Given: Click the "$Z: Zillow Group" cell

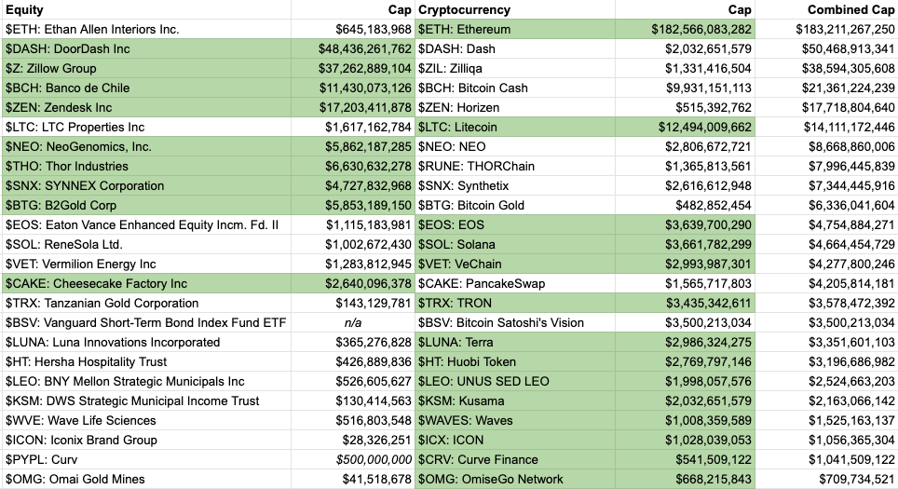Looking at the screenshot, I should [x=146, y=68].
